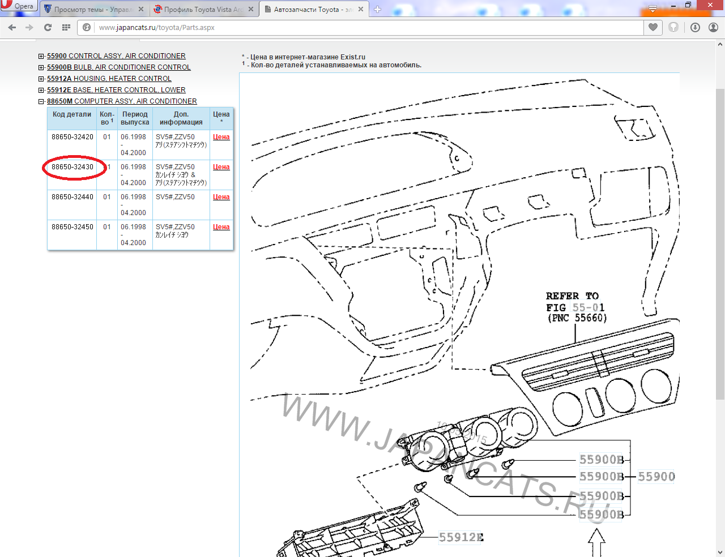Click the vertical page scrollbar
The height and width of the screenshot is (557, 725).
[720, 243]
